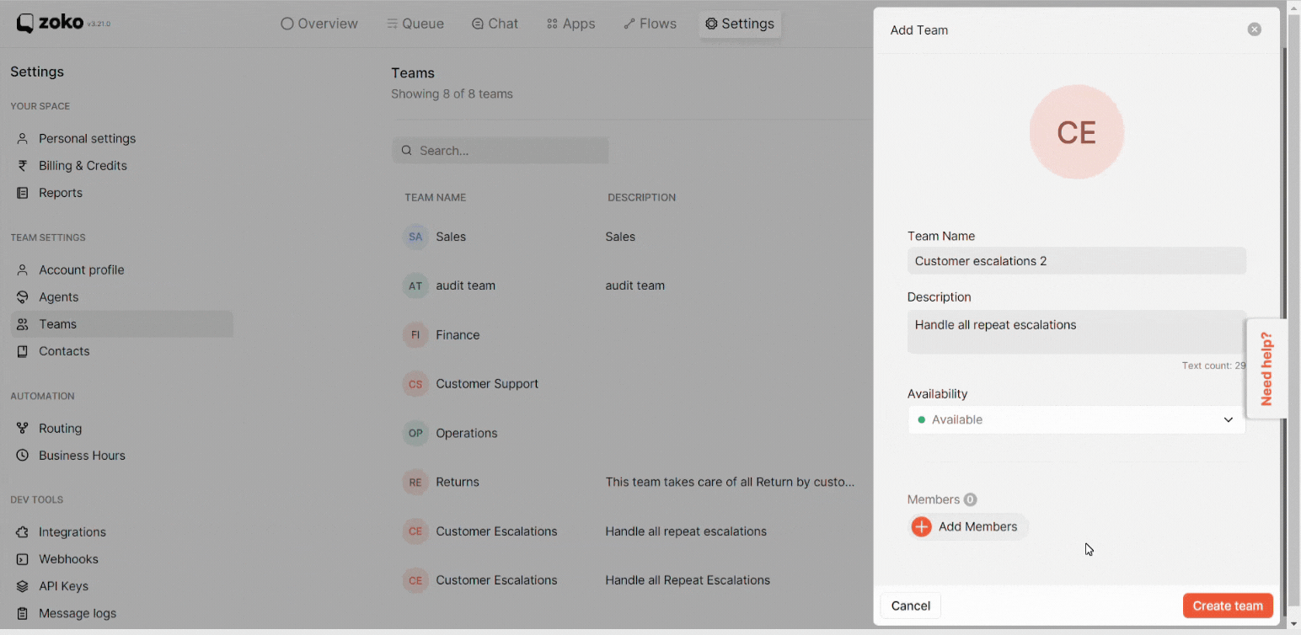Select the Returns team name
Viewport: 1301px width, 635px height.
(458, 482)
